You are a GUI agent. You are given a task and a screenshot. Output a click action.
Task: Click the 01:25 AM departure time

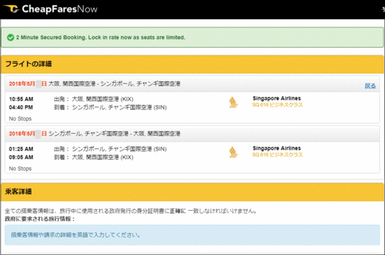pos(21,149)
